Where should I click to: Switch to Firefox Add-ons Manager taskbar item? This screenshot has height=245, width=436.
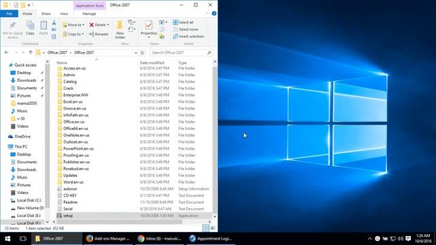click(108, 239)
